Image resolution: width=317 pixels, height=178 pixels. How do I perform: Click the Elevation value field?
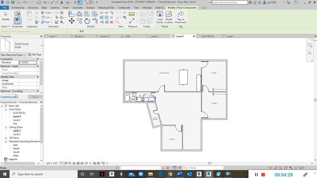[28, 63]
